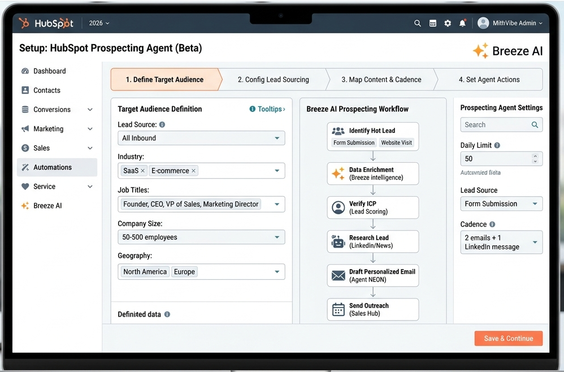Open the calendar icon in the top bar
Viewport: 564px width, 372px height.
pyautogui.click(x=433, y=23)
